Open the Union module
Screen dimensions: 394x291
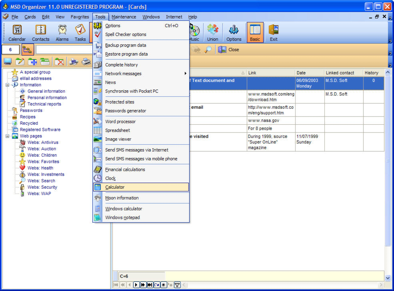(212, 32)
